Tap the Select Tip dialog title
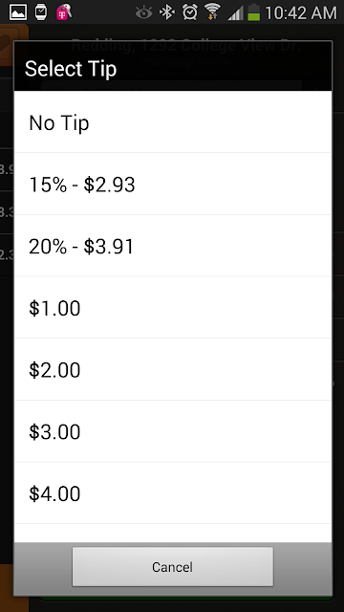Screen dimensions: 344x612 [x=71, y=69]
